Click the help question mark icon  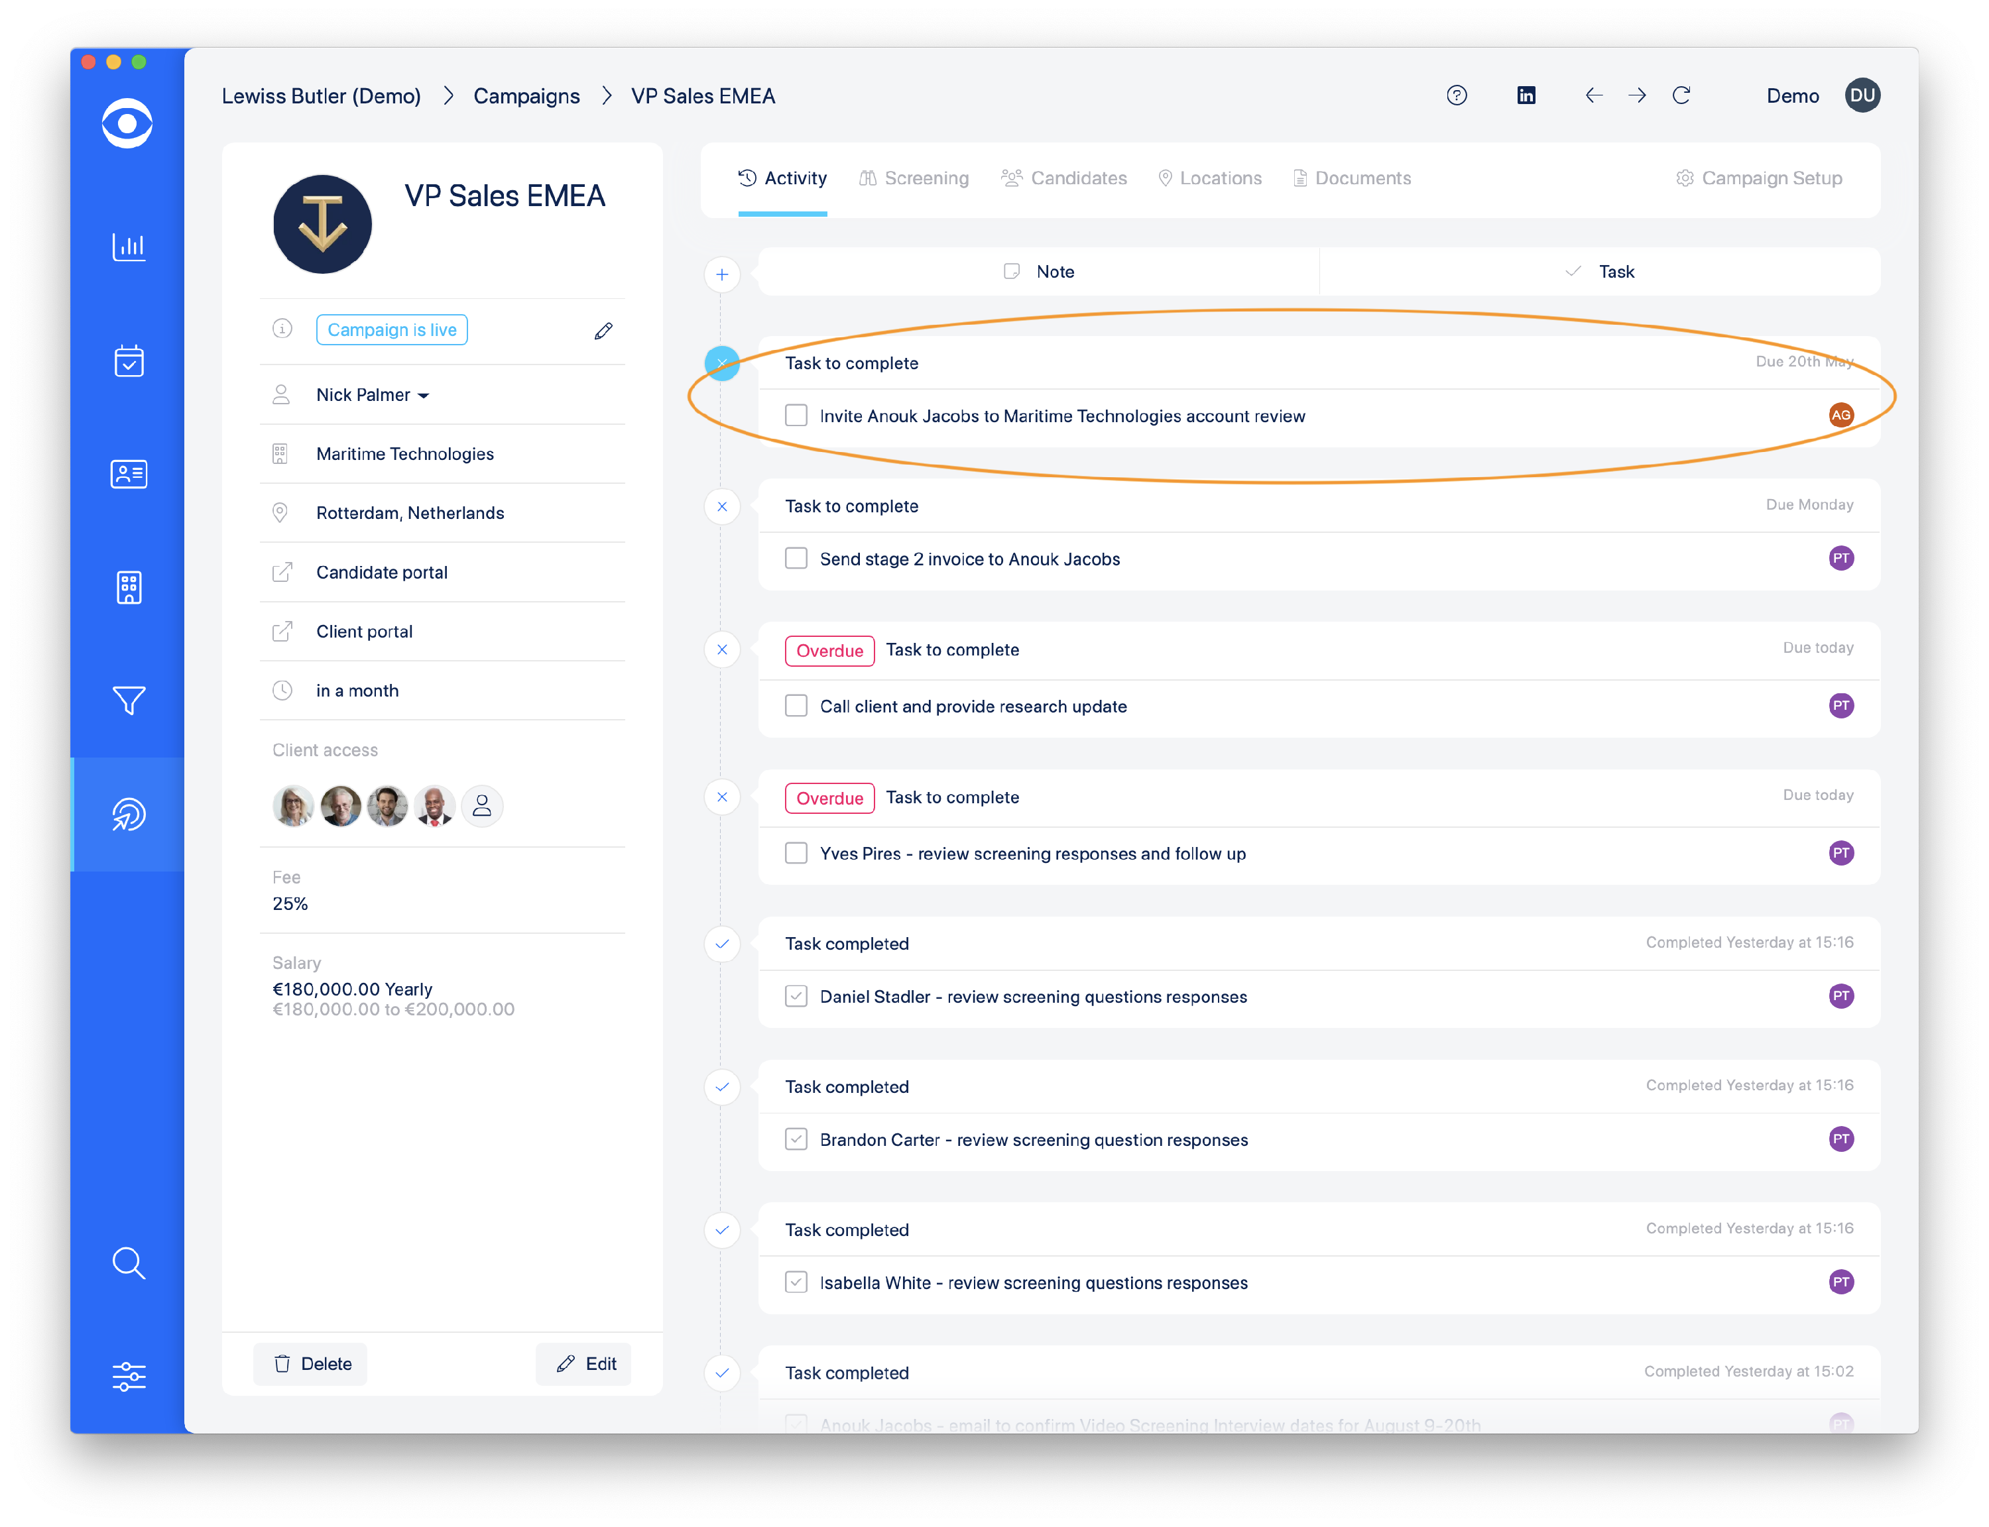(x=1457, y=95)
